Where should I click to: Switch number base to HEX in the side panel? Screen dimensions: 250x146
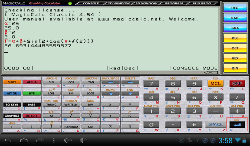(x=235, y=58)
